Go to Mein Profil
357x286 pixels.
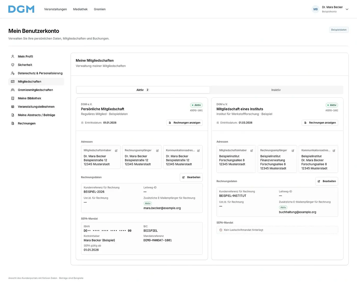coord(36,57)
